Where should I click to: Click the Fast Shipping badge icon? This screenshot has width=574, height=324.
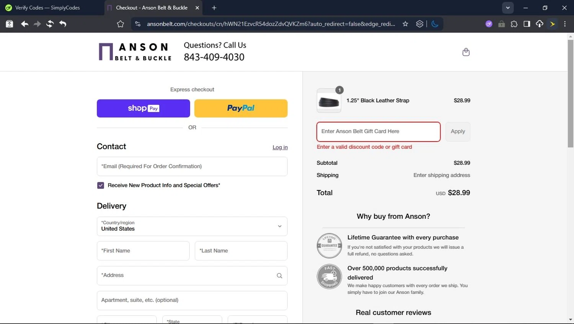(x=329, y=277)
